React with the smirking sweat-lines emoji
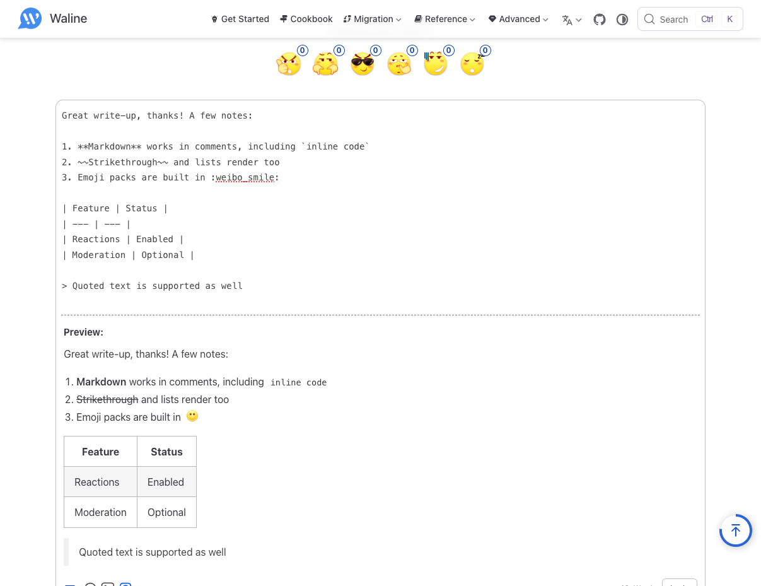761x586 pixels. click(x=436, y=64)
